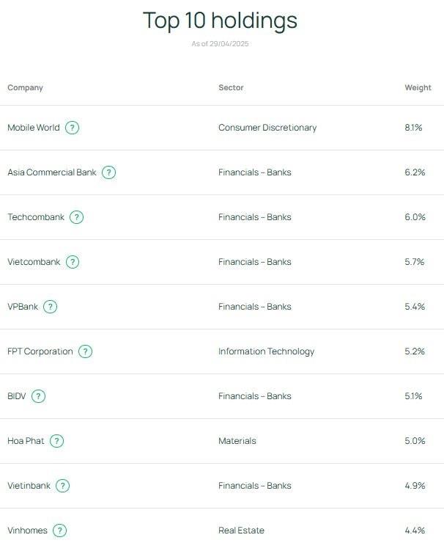This screenshot has width=444, height=543.
Task: Click the question mark next to Techcombank
Action: [x=76, y=217]
